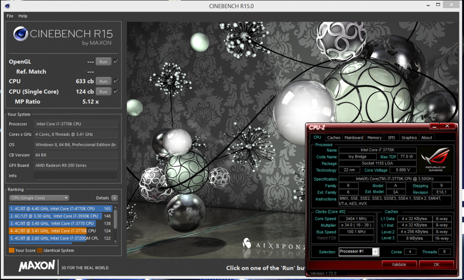Screen dimensions: 464x280
Task: Select the highlighted orange i7-3770K ranking row
Action: 61,231
